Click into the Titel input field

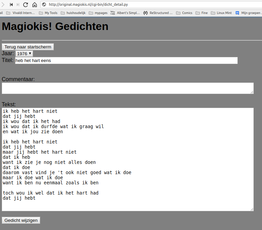[126, 60]
